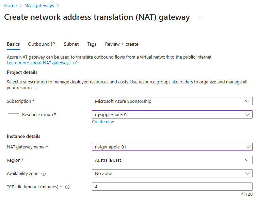274x207 pixels.
Task: Navigate to NAT gateways breadcrumb link
Action: pyautogui.click(x=39, y=6)
